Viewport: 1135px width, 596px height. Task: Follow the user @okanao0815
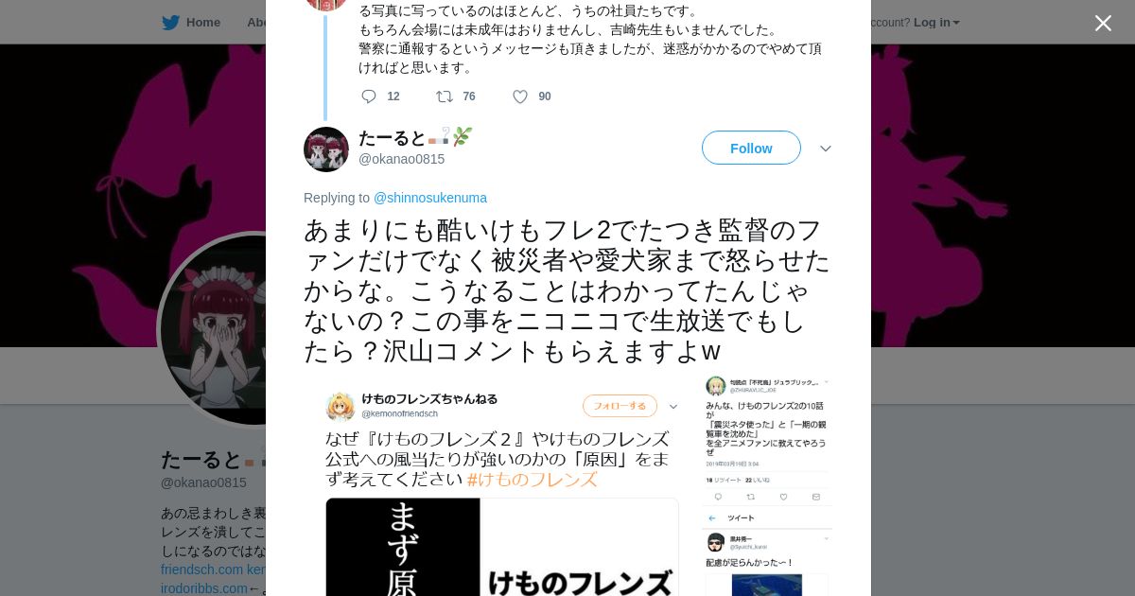(x=751, y=148)
